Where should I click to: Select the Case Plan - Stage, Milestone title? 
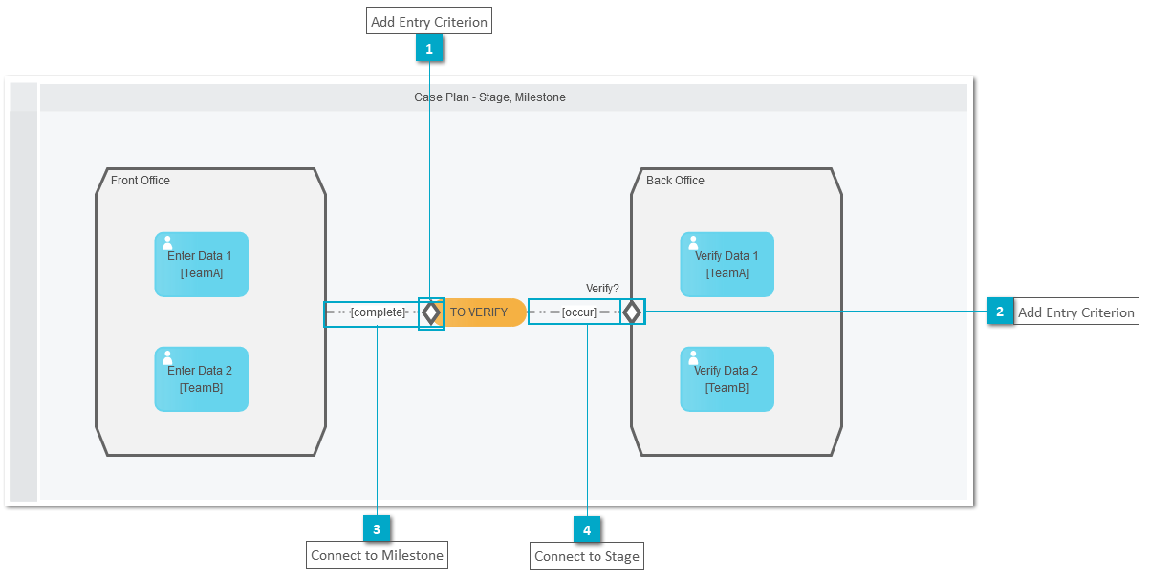pyautogui.click(x=489, y=97)
